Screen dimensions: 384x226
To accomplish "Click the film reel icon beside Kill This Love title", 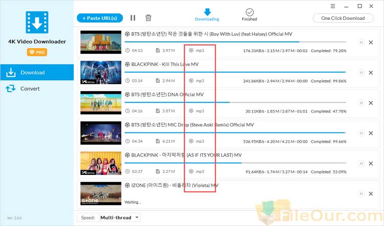I will pos(127,64).
